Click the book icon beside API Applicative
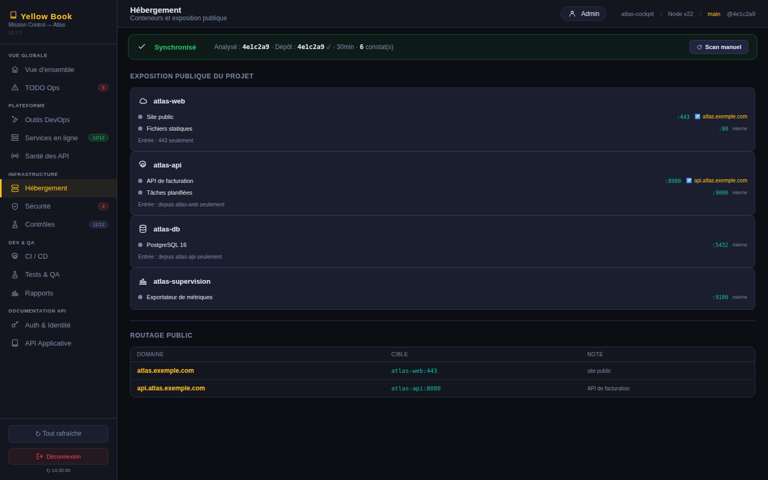 (15, 343)
